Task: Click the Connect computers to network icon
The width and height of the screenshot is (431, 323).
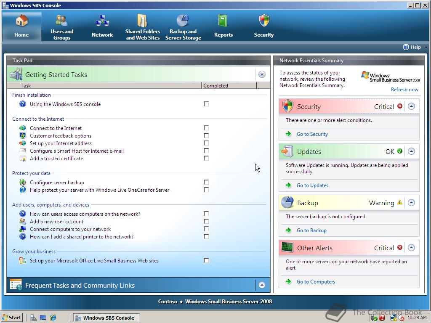Action: tap(23, 229)
